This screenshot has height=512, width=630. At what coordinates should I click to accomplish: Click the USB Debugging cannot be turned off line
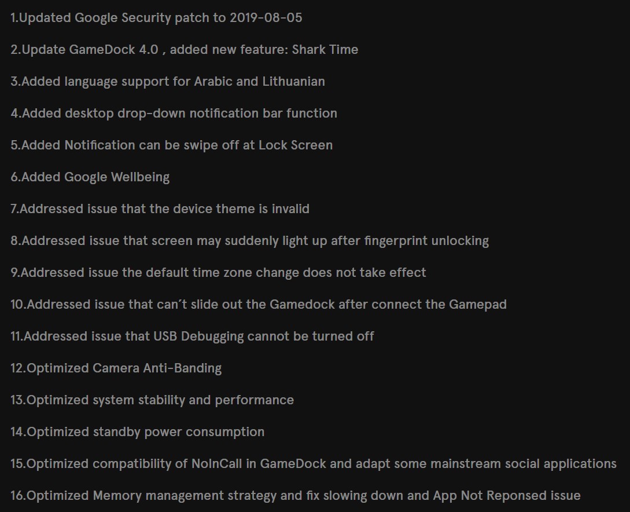tap(192, 337)
